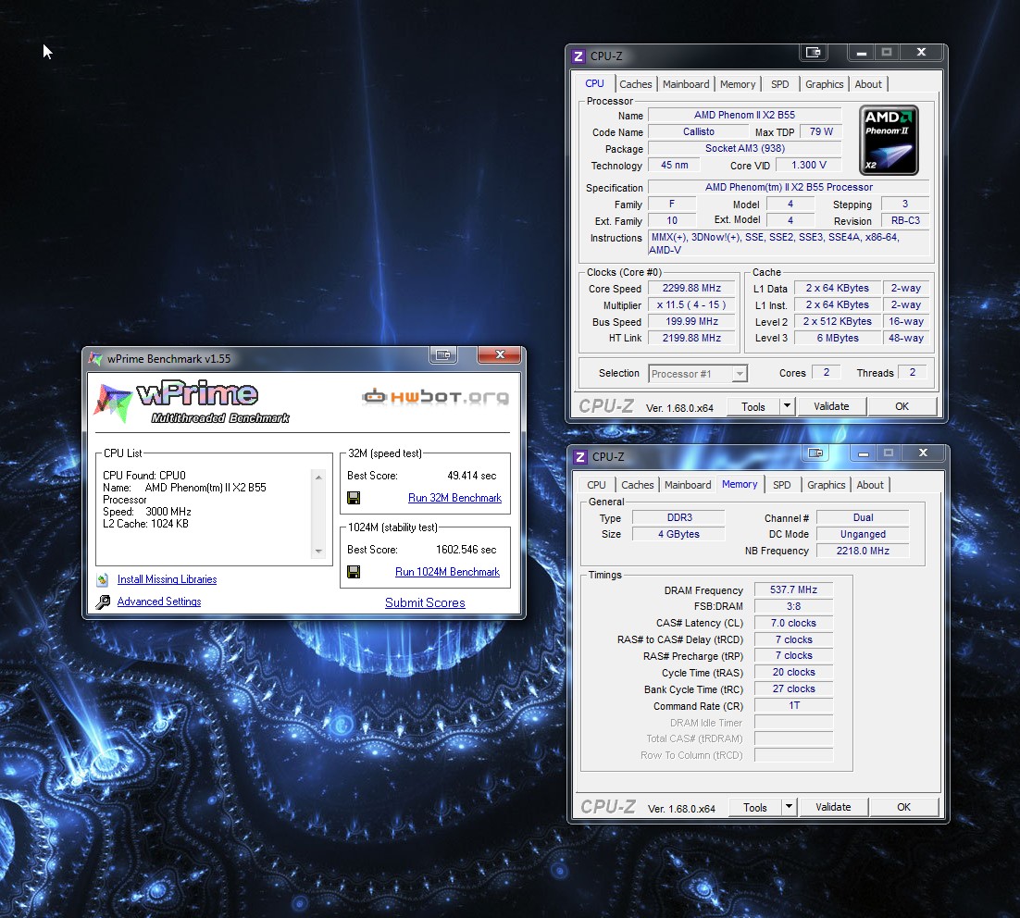
Task: Close the bottom CPU-Z Memory window
Action: (923, 453)
